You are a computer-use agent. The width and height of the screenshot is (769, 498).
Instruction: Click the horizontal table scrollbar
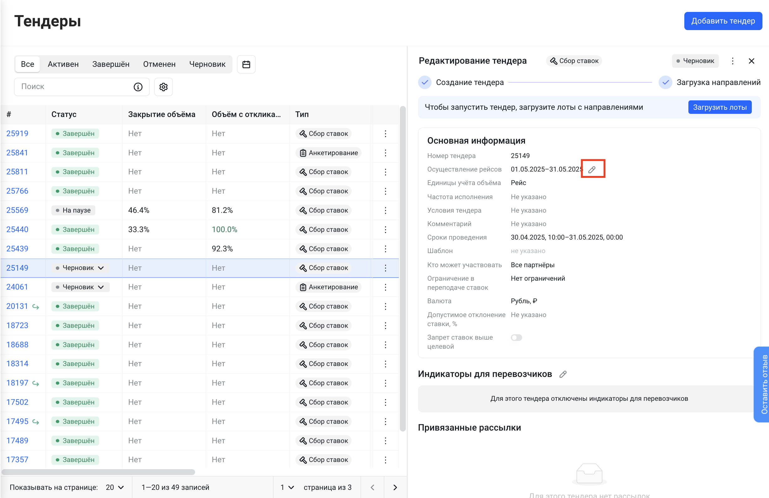[98, 472]
